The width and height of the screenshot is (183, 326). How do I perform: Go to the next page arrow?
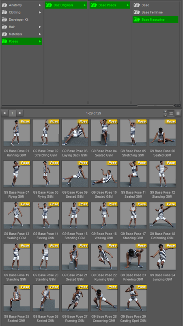20,113
